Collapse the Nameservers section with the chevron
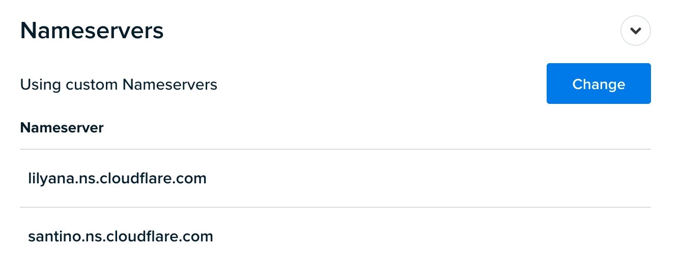This screenshot has width=680, height=275. coord(635,31)
